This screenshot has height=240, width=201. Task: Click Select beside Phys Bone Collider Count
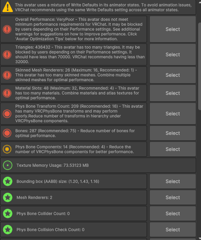point(173,213)
